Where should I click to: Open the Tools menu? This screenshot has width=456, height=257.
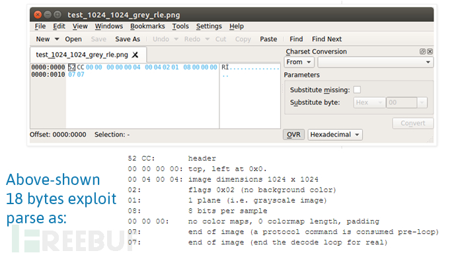(180, 26)
